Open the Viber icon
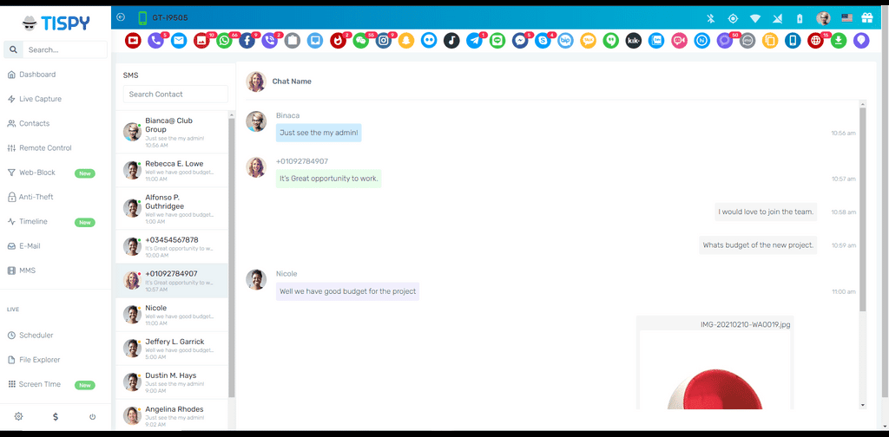 click(x=269, y=40)
